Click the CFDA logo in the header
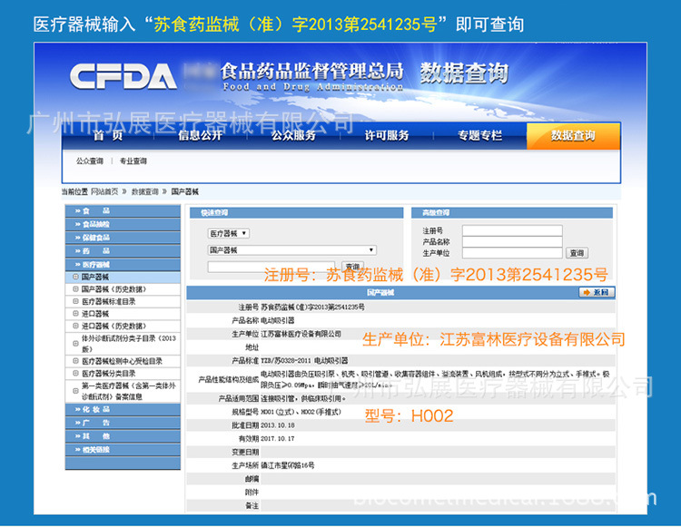The image size is (681, 527). pos(123,76)
